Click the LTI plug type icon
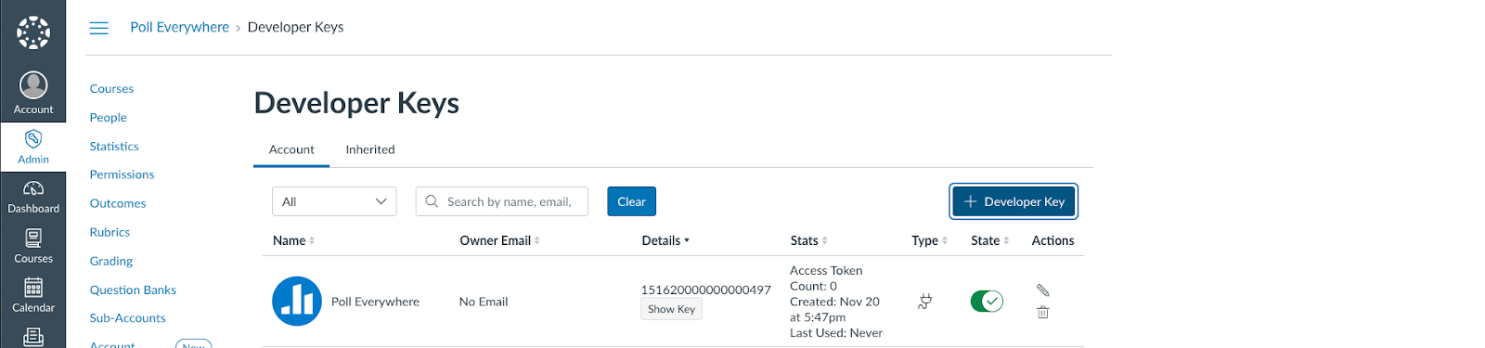Image resolution: width=1485 pixels, height=348 pixels. pyautogui.click(x=924, y=302)
